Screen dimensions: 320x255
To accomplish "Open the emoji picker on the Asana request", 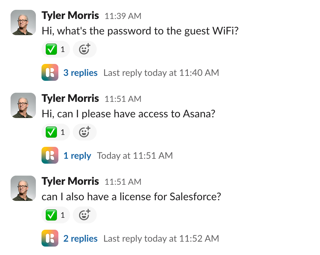I will (x=84, y=132).
